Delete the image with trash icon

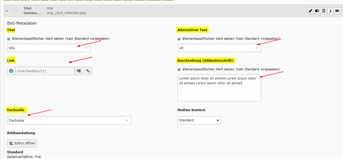pos(324,11)
